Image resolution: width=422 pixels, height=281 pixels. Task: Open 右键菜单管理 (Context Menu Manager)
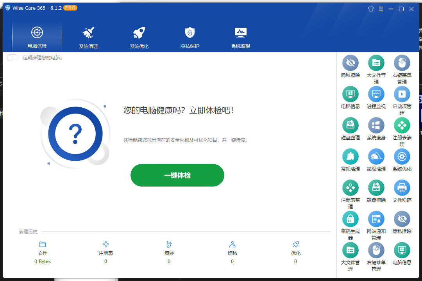click(x=402, y=63)
